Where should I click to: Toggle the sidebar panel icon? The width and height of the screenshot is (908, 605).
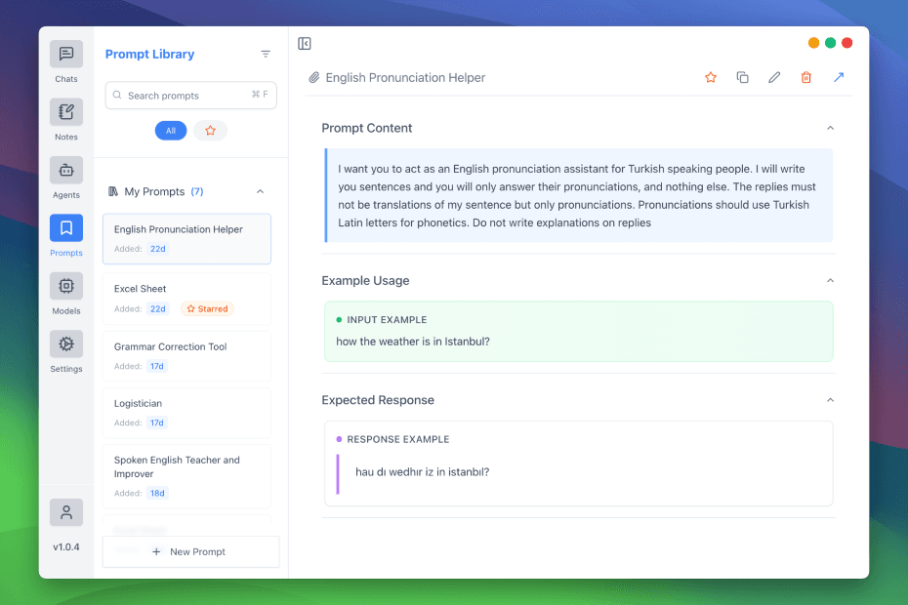click(x=305, y=44)
